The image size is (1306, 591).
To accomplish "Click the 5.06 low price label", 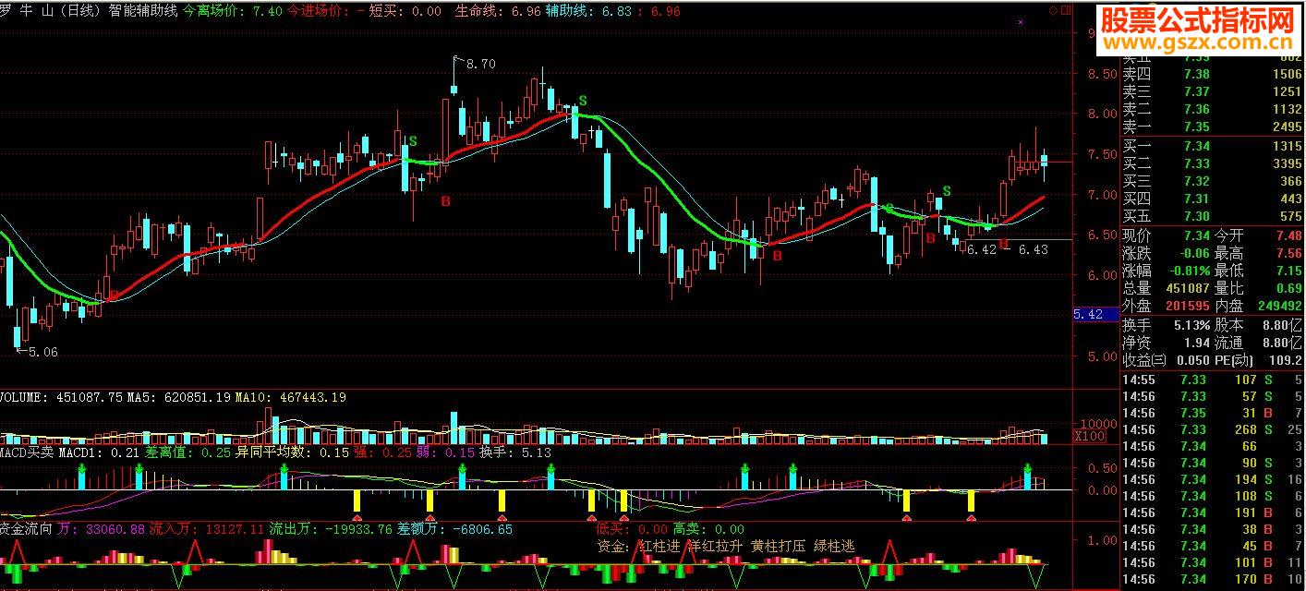I will [42, 352].
